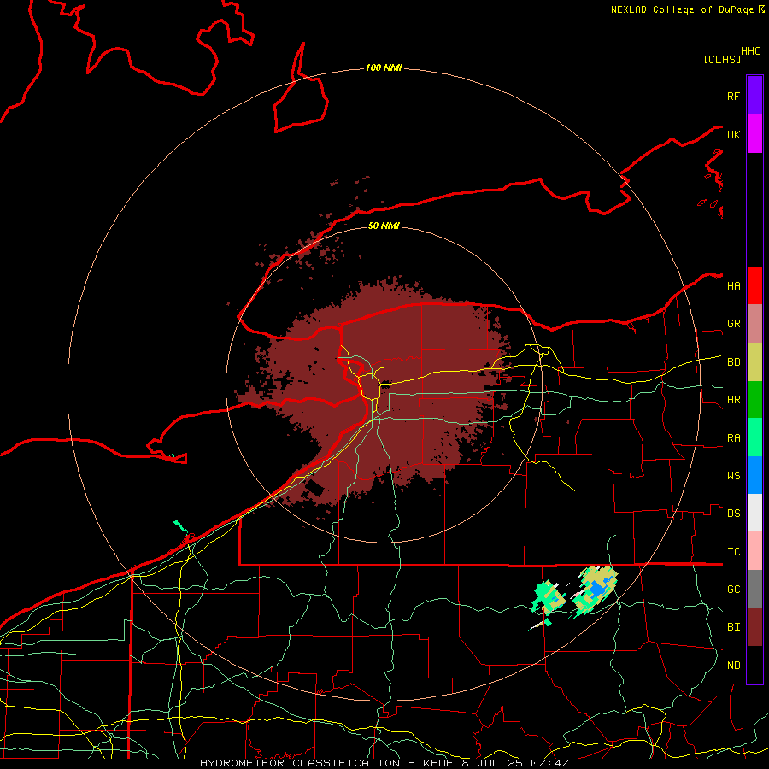
Task: Click the ND legend label
Action: [733, 666]
